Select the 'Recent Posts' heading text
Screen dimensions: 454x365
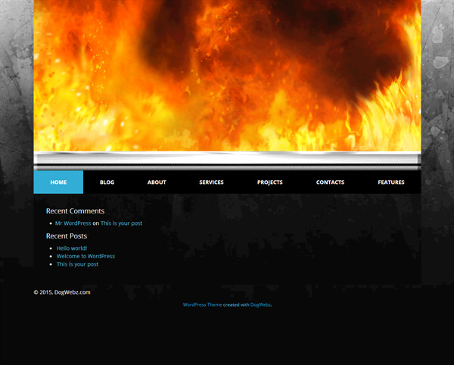[67, 236]
